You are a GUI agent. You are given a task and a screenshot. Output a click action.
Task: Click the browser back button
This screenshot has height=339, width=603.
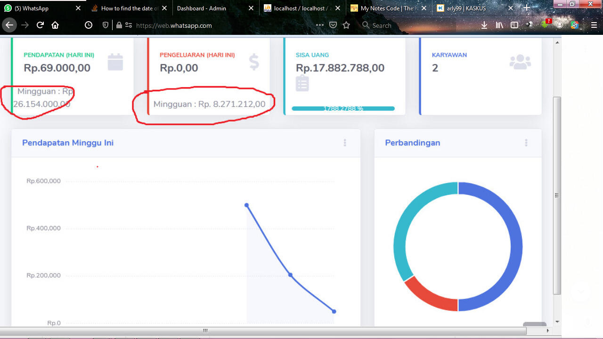9,25
